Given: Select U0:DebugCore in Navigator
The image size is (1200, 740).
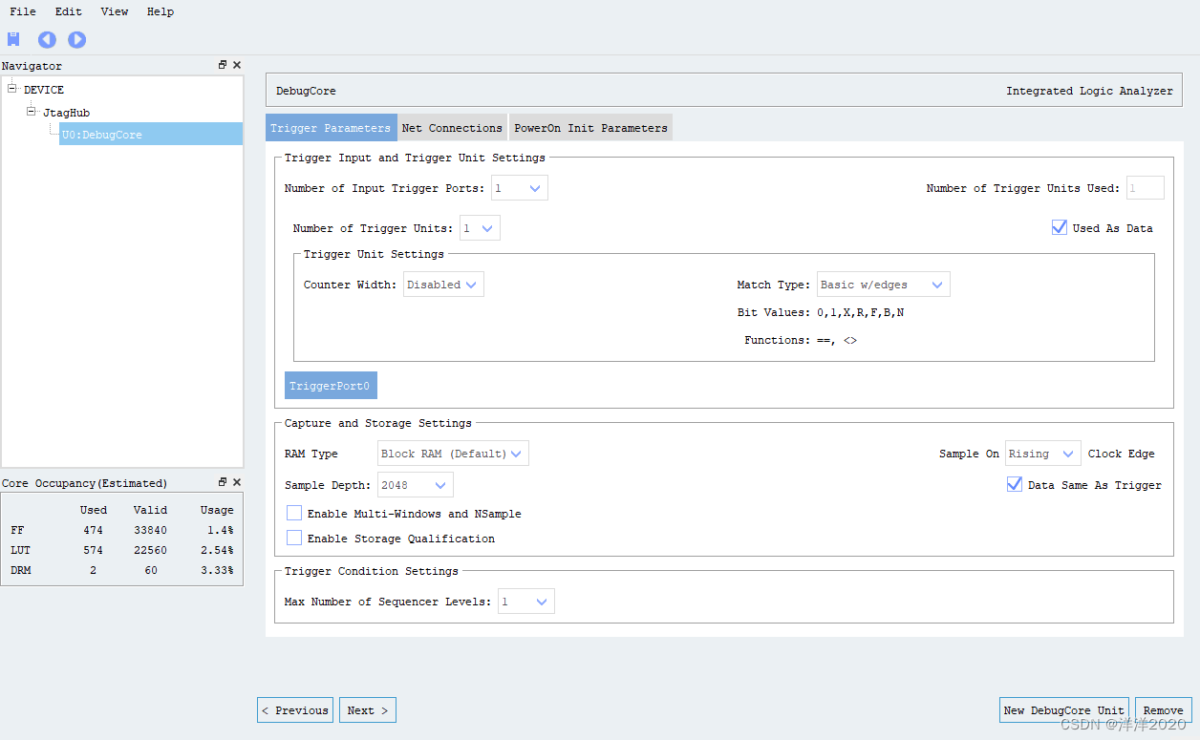Looking at the screenshot, I should [x=151, y=134].
